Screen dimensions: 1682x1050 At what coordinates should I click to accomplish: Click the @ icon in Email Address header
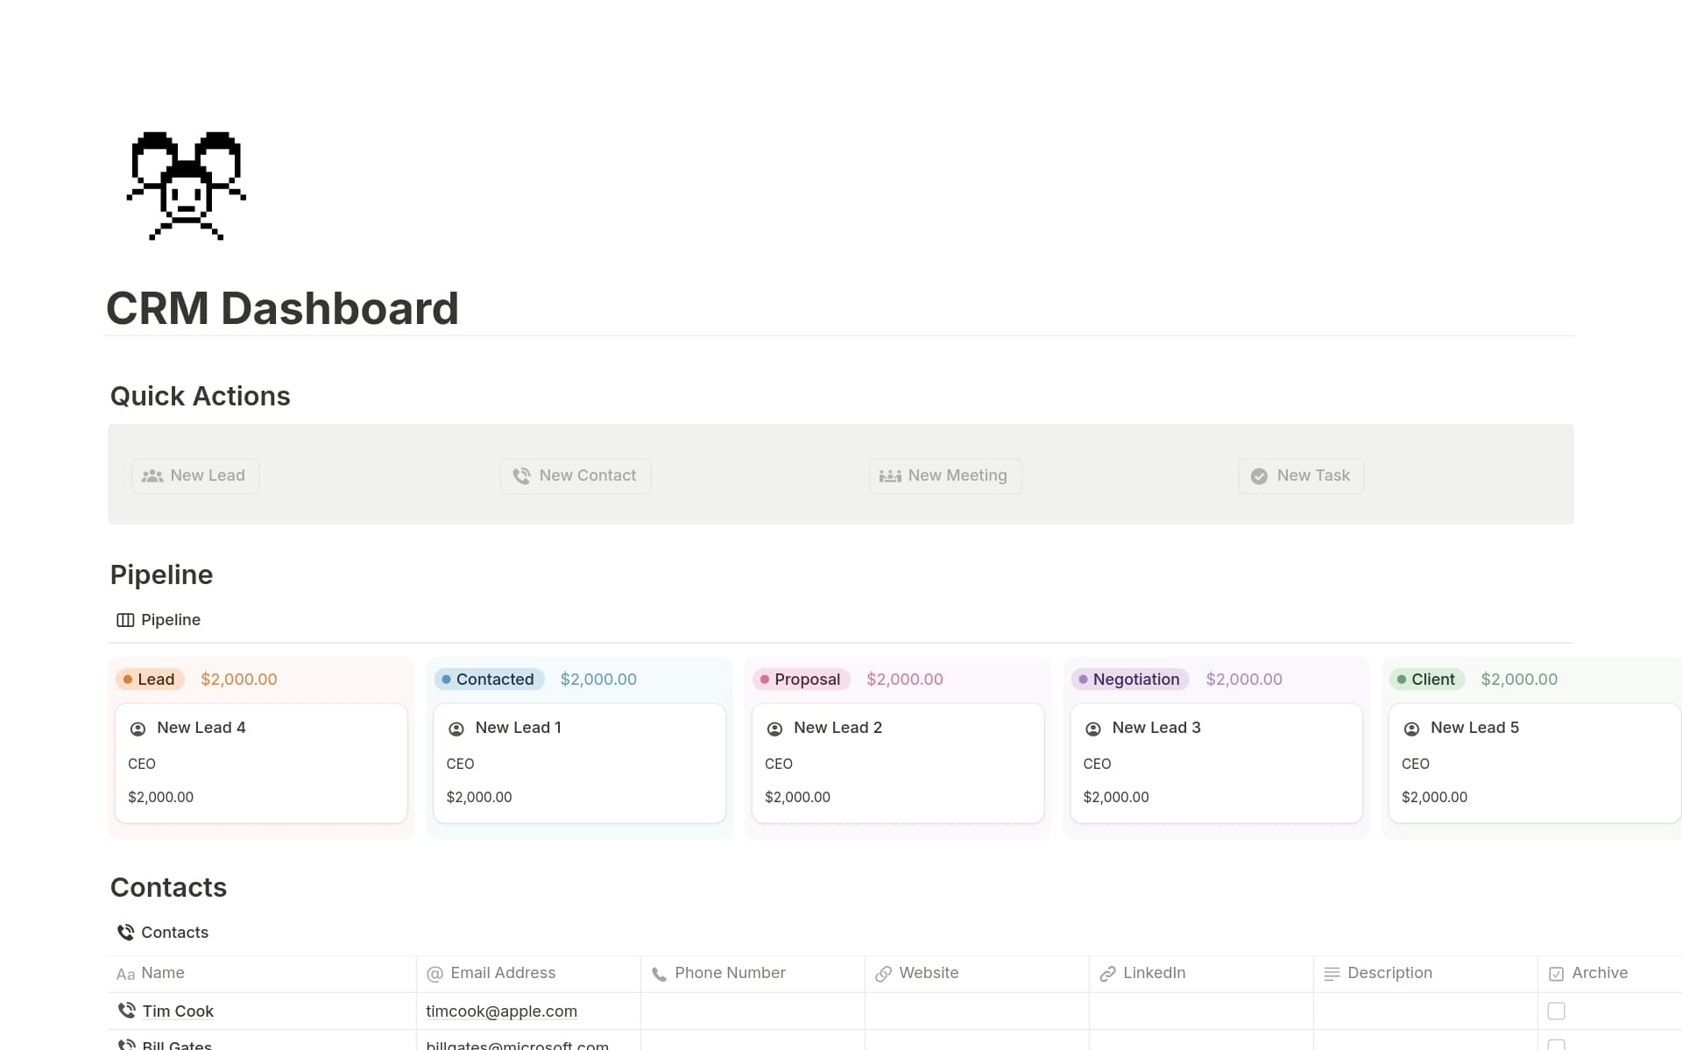(435, 974)
